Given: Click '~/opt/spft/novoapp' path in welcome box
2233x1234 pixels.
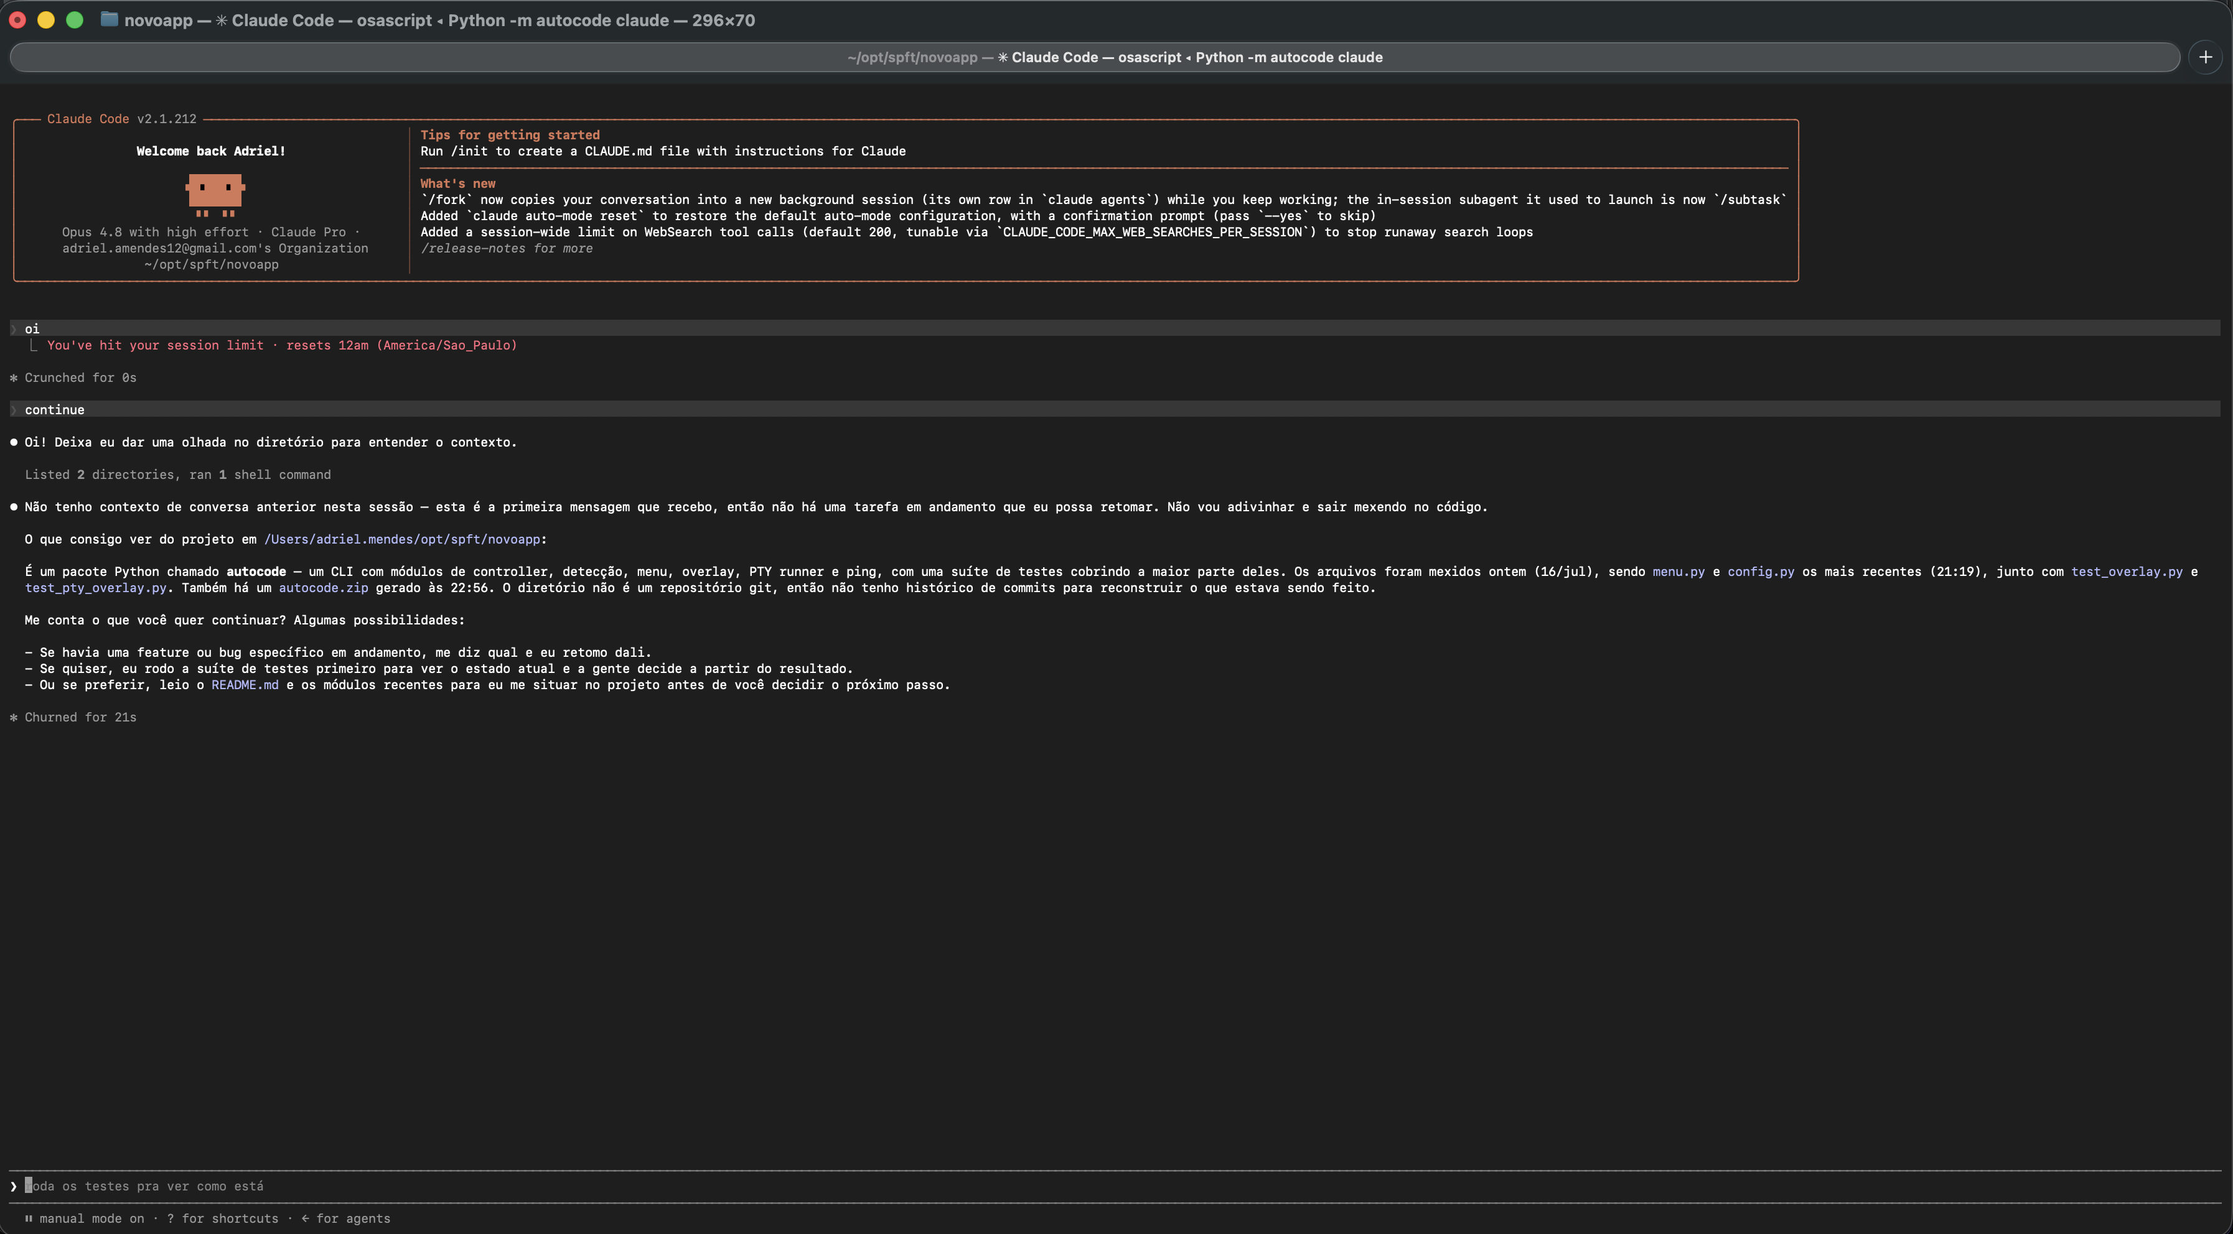Looking at the screenshot, I should pos(212,264).
